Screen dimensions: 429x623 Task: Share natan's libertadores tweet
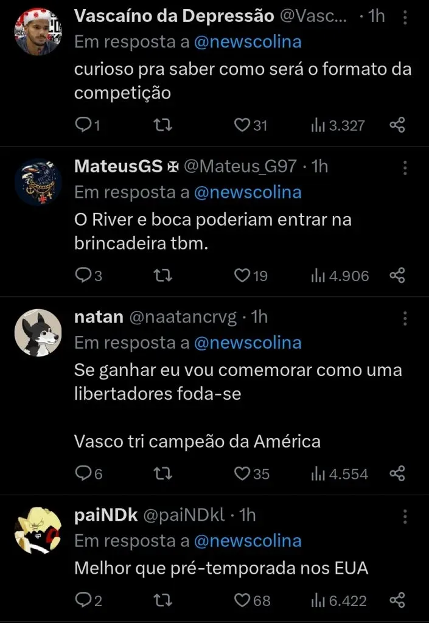click(x=397, y=473)
